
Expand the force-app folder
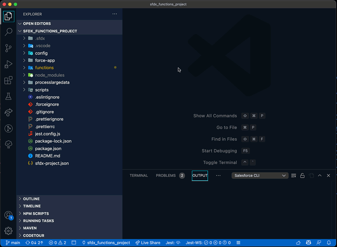(x=70, y=60)
